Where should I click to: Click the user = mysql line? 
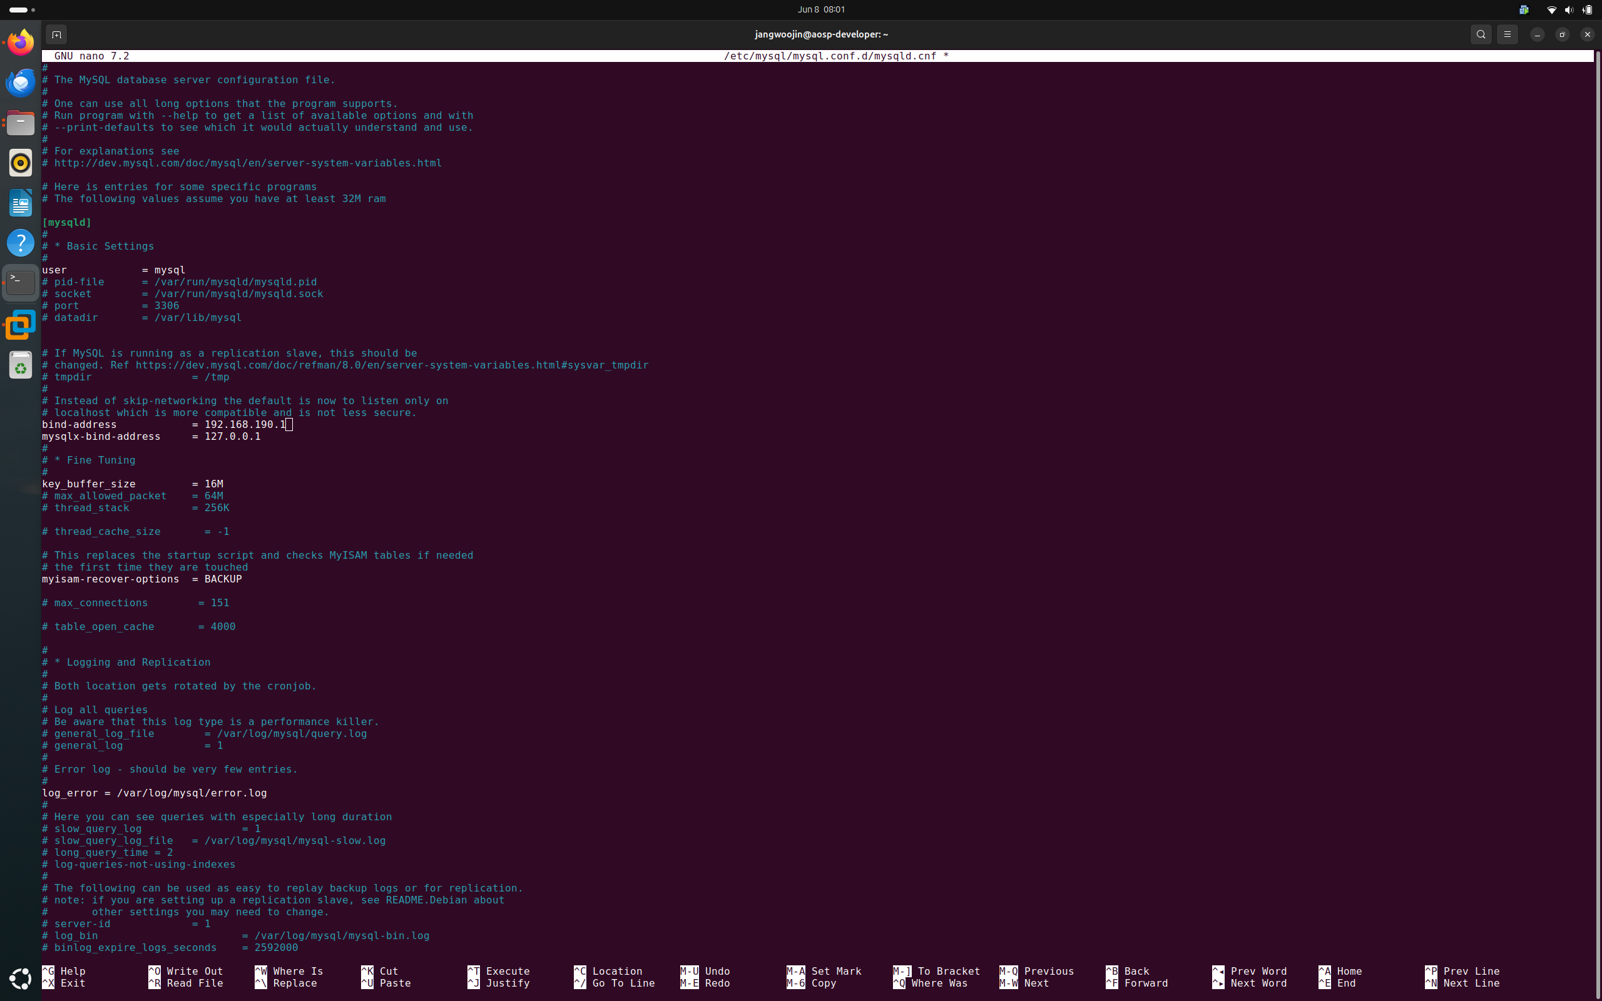113,270
